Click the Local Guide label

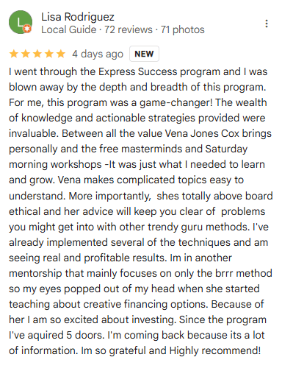coord(69,29)
